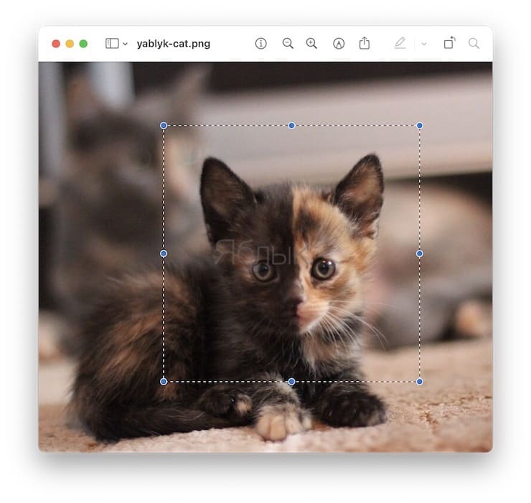This screenshot has height=503, width=531.
Task: Close the Preview window with red button
Action: [56, 44]
